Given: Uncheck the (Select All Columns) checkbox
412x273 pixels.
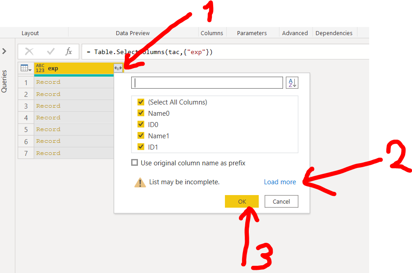Looking at the screenshot, I should 141,102.
